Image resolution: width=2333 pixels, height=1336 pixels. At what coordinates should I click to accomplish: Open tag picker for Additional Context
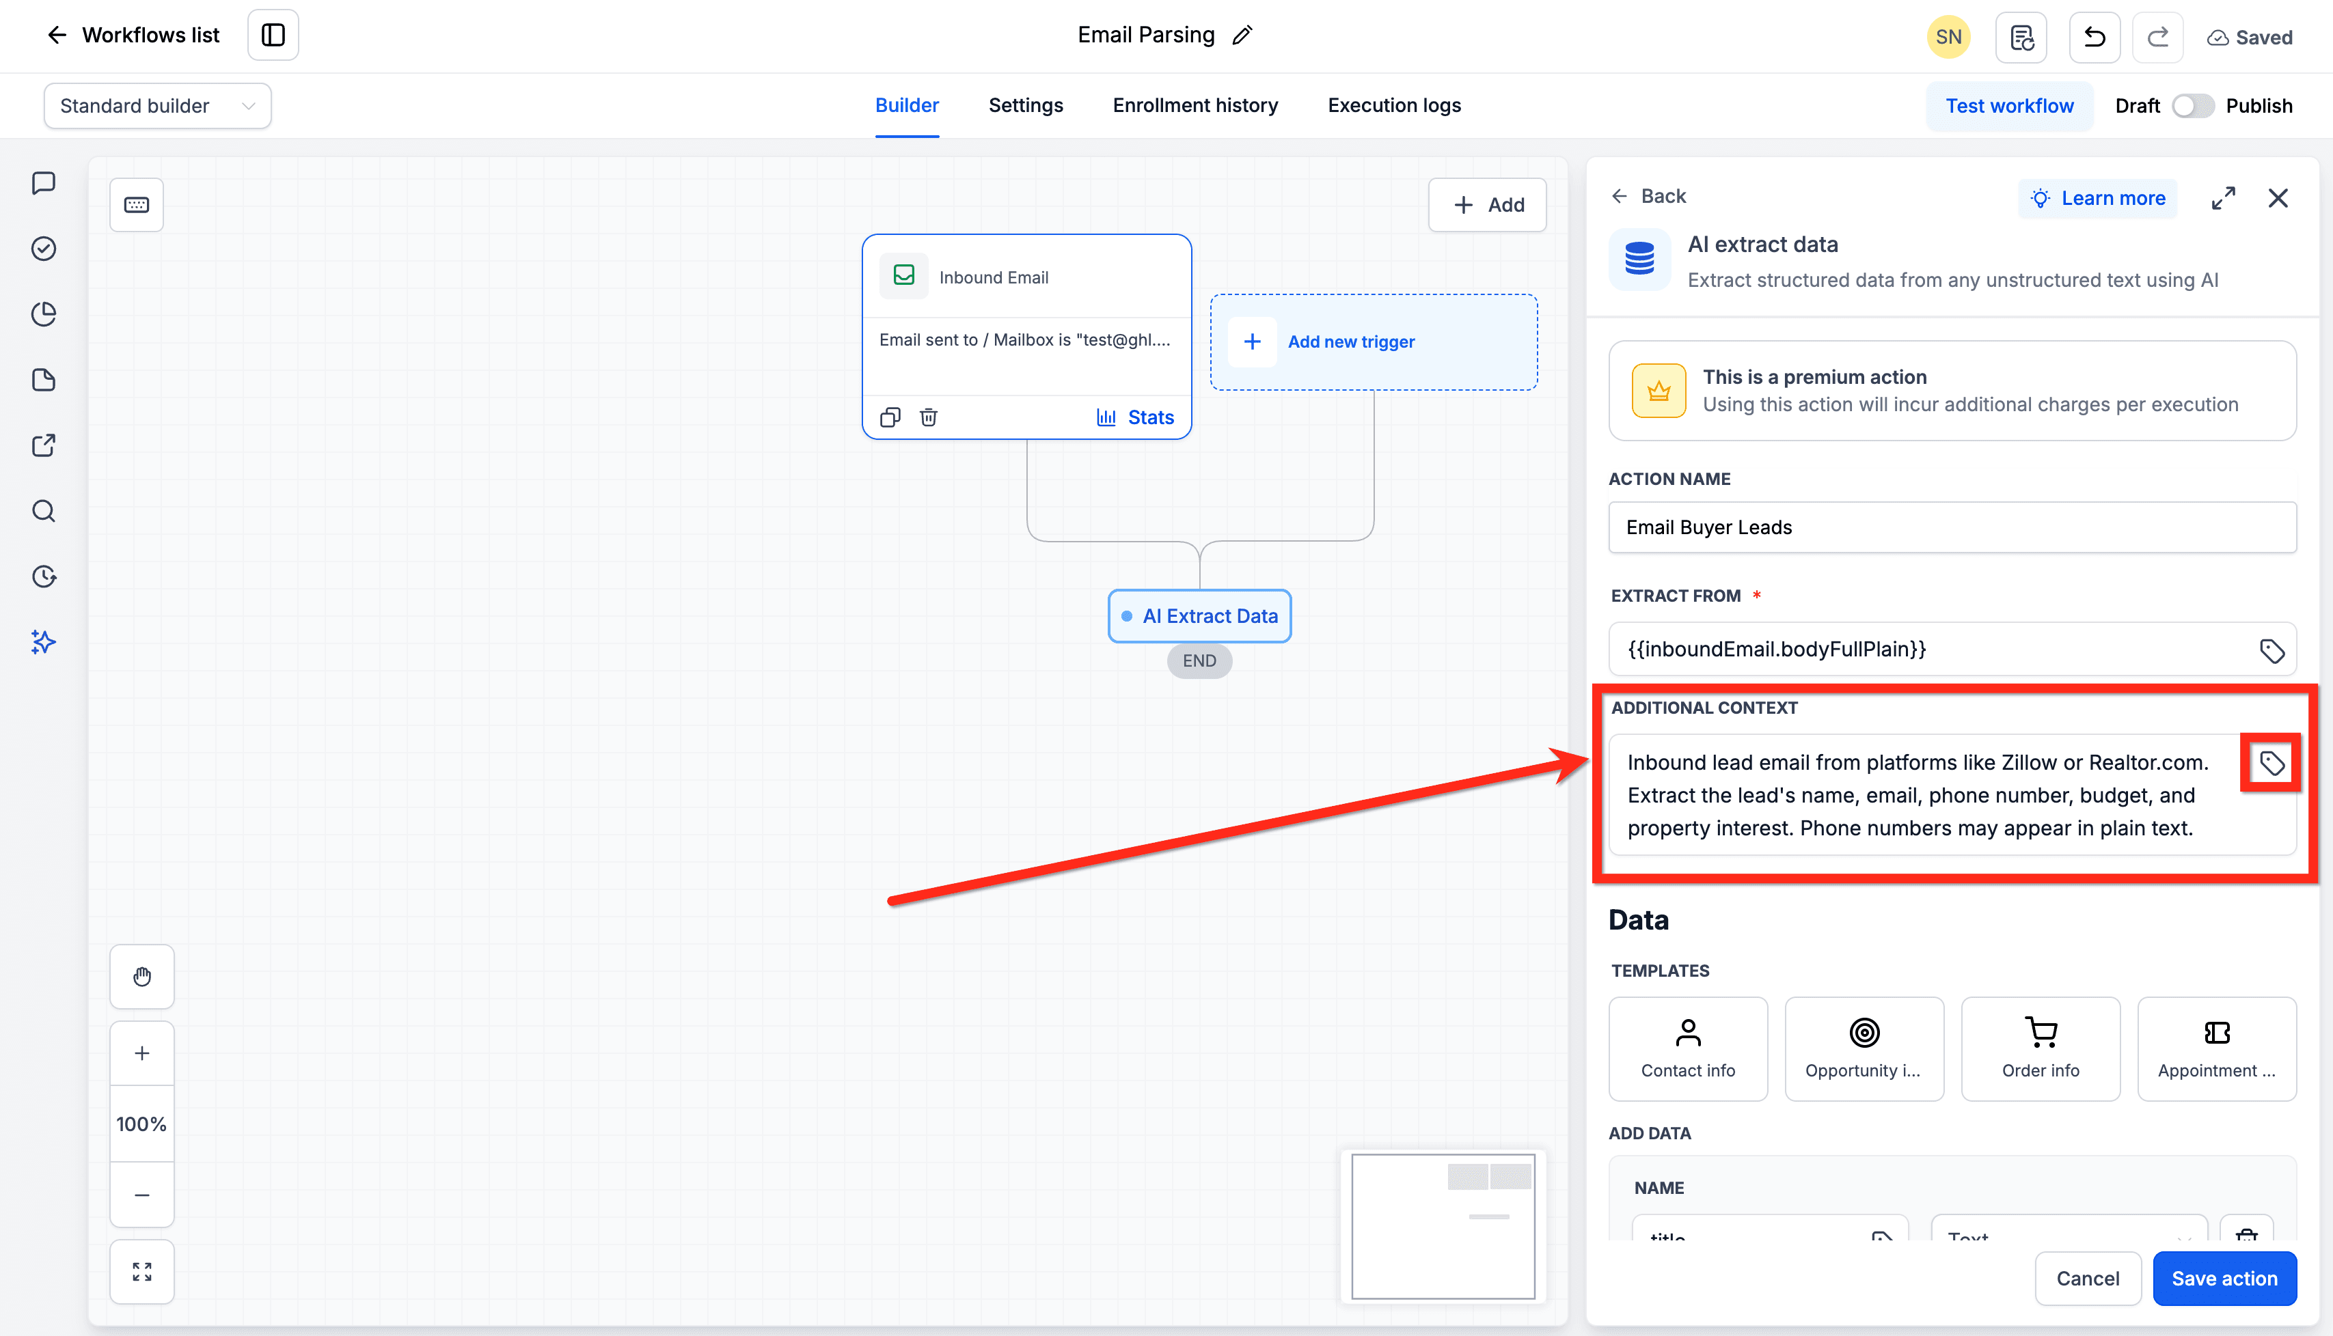(x=2271, y=762)
